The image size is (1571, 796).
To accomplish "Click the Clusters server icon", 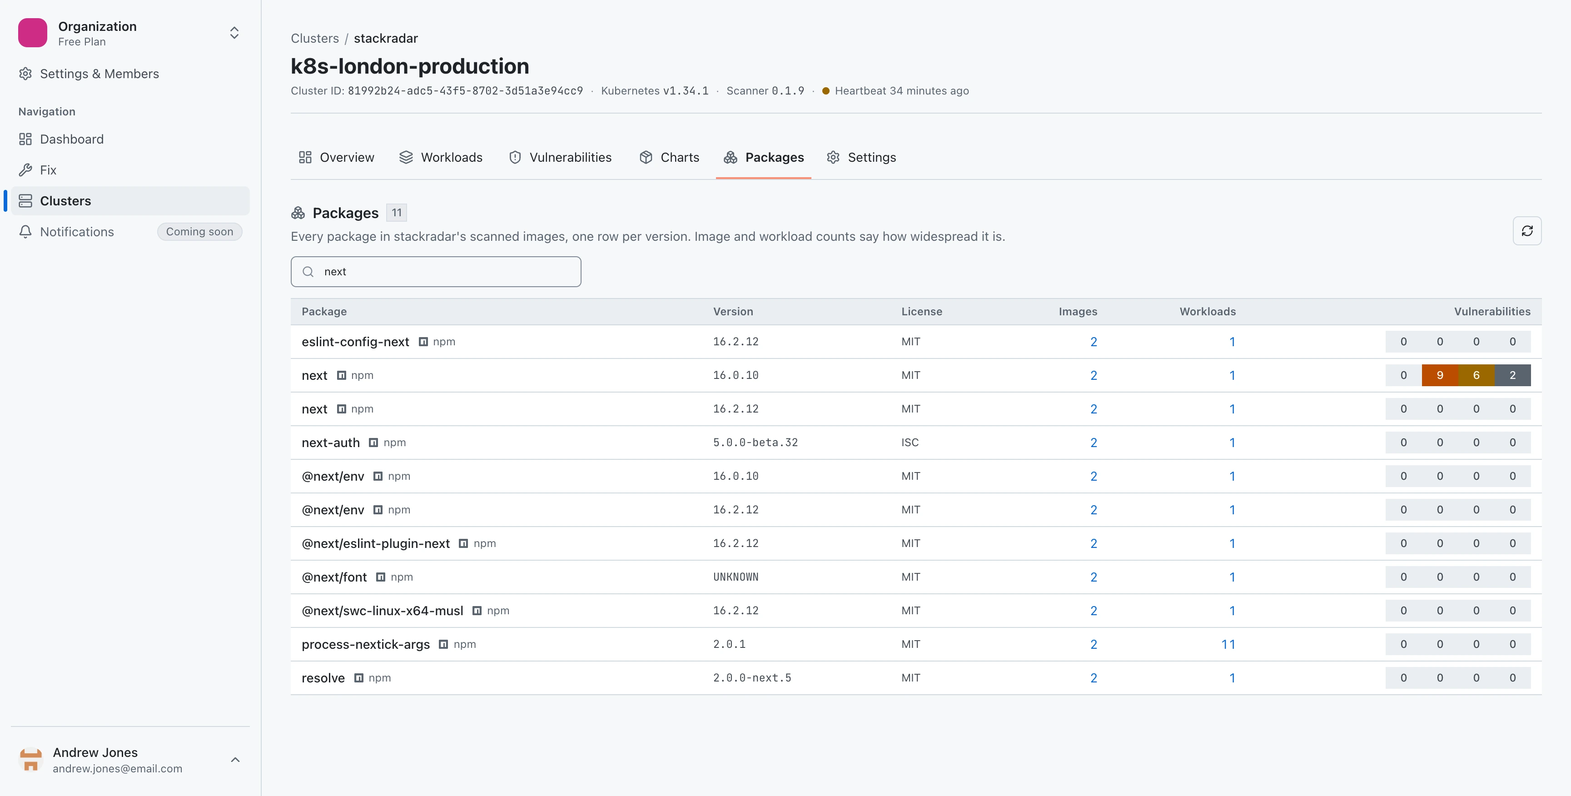I will coord(25,201).
